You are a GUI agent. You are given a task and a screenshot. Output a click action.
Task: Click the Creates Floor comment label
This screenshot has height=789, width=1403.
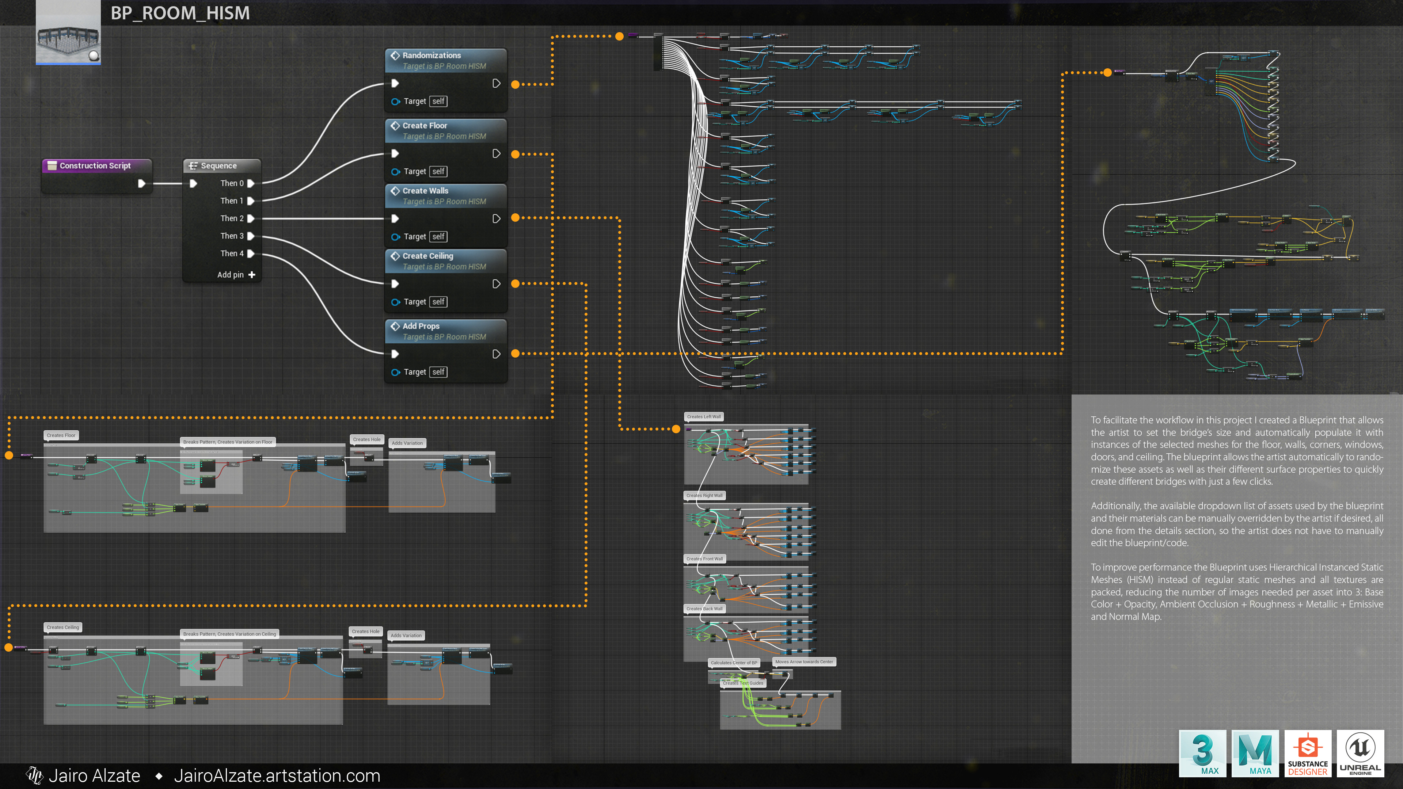click(61, 435)
